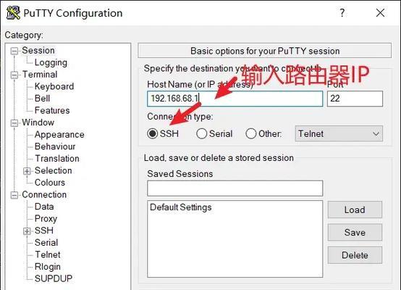Open the Proxy category
The image size is (401, 290).
point(46,219)
